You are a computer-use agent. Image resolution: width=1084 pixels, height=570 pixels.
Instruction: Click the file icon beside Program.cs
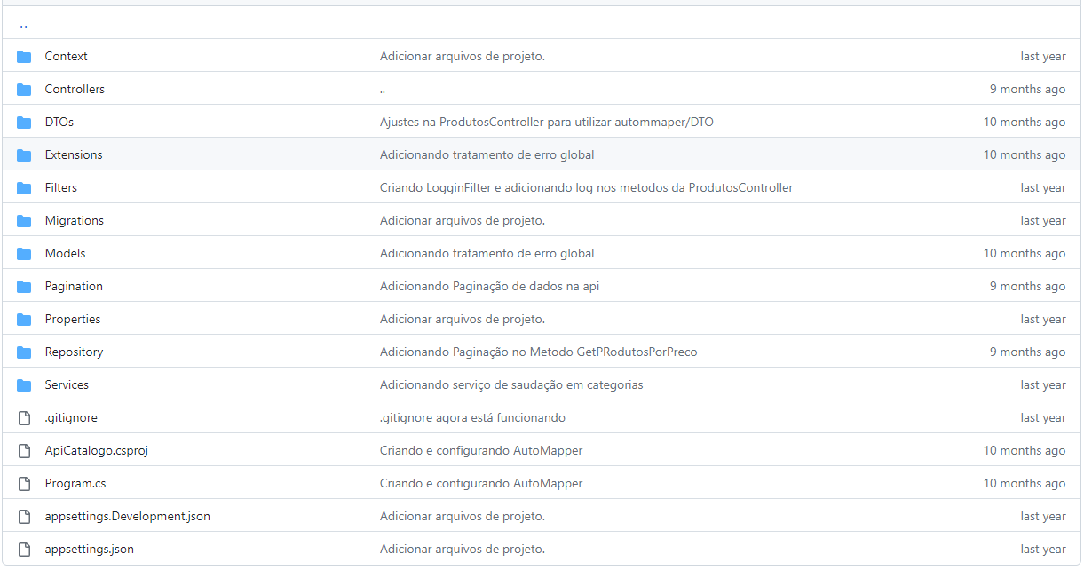coord(23,483)
